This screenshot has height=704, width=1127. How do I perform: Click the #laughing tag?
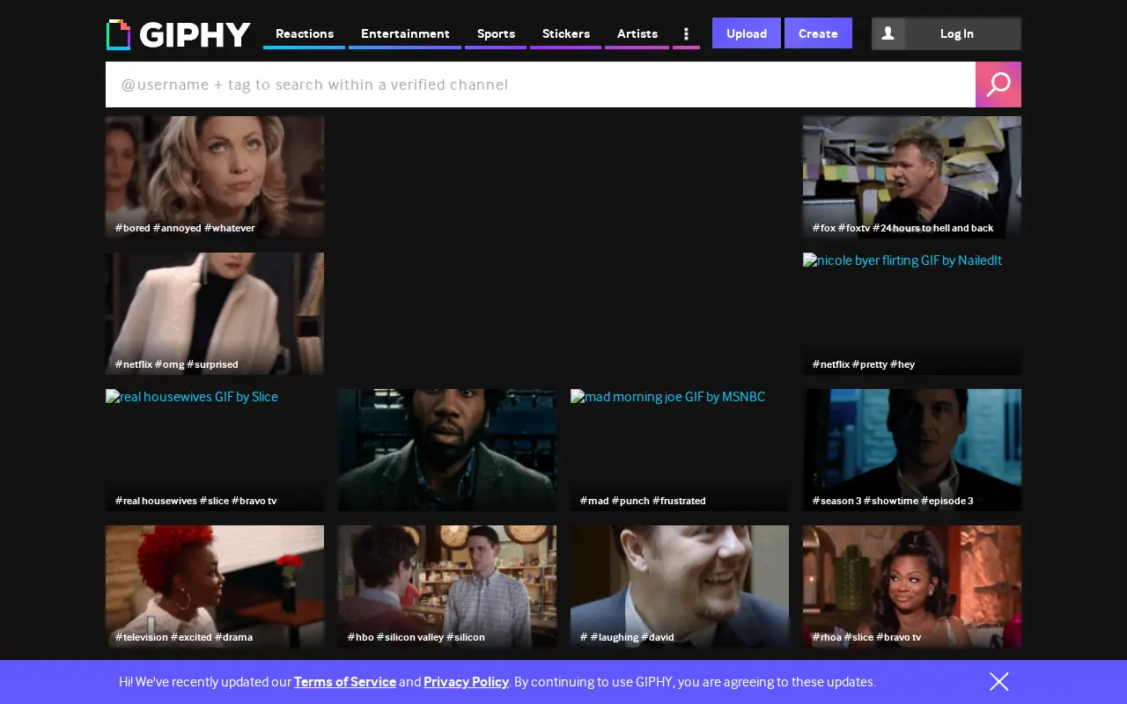[x=615, y=637]
